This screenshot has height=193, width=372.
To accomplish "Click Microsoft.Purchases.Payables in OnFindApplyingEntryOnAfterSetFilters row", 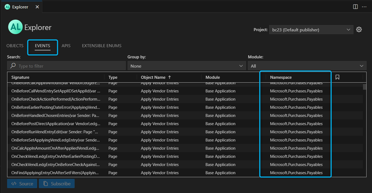I will click(x=296, y=173).
